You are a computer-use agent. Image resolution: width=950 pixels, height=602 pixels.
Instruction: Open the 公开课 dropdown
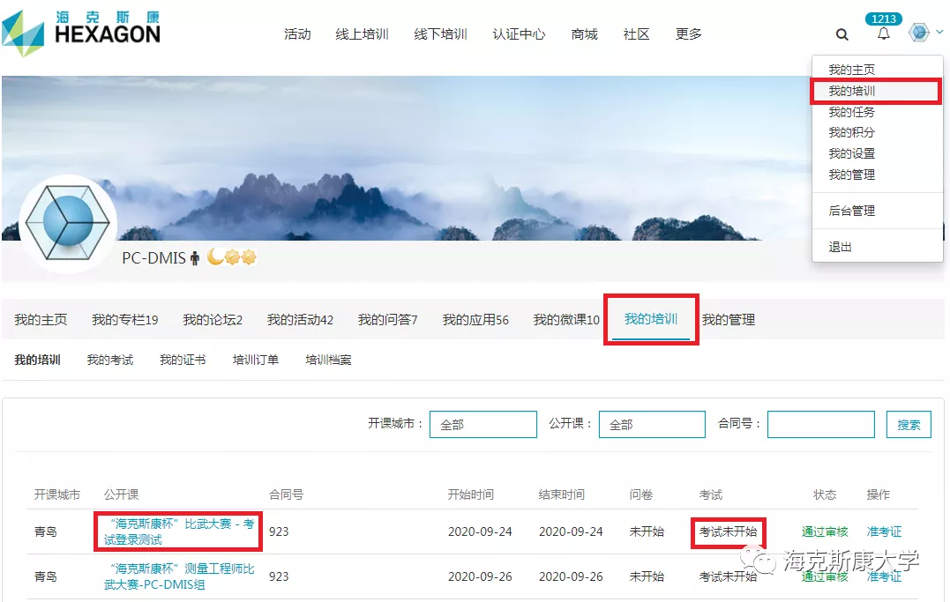coord(651,424)
